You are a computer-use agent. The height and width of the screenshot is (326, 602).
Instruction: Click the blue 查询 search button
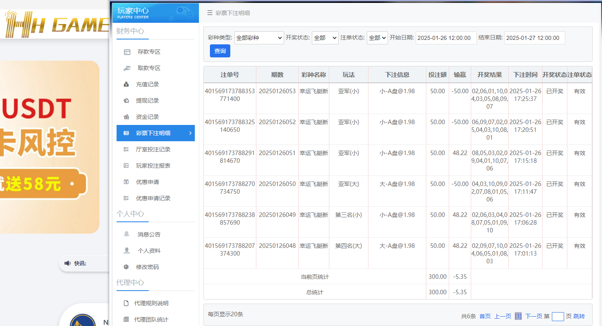tap(220, 51)
